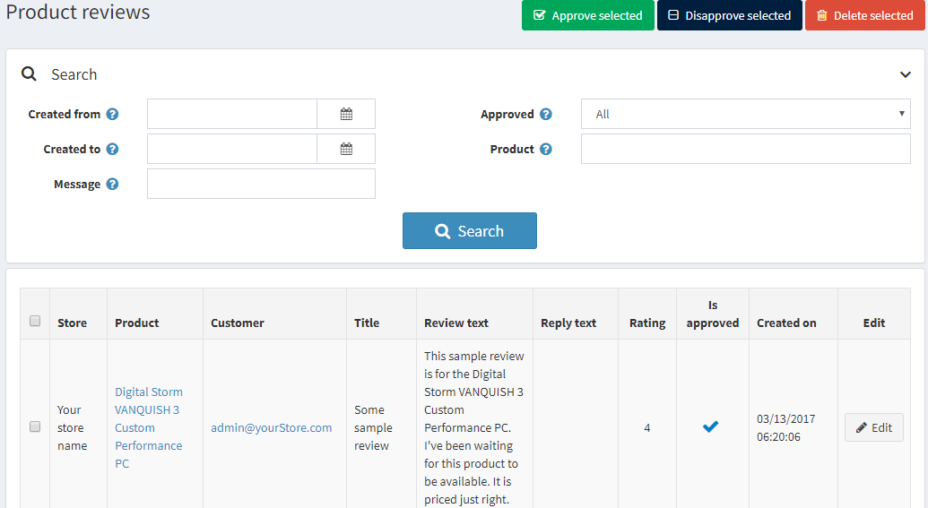928x508 pixels.
Task: Click the Created on column header
Action: coord(786,323)
